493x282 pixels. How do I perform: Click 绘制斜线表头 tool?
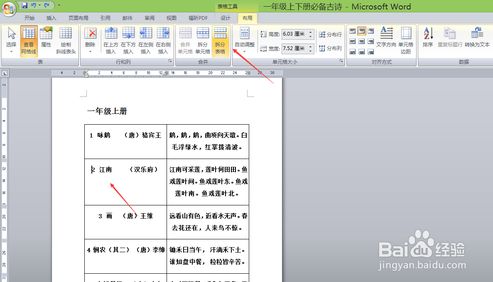point(66,41)
